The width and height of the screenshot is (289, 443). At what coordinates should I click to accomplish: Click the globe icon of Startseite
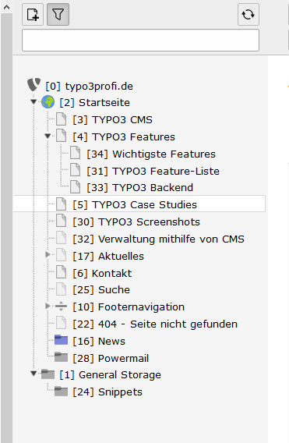click(x=48, y=102)
